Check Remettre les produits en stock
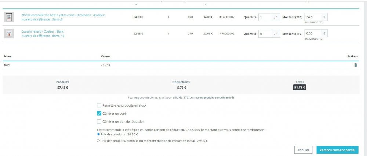 (99, 105)
